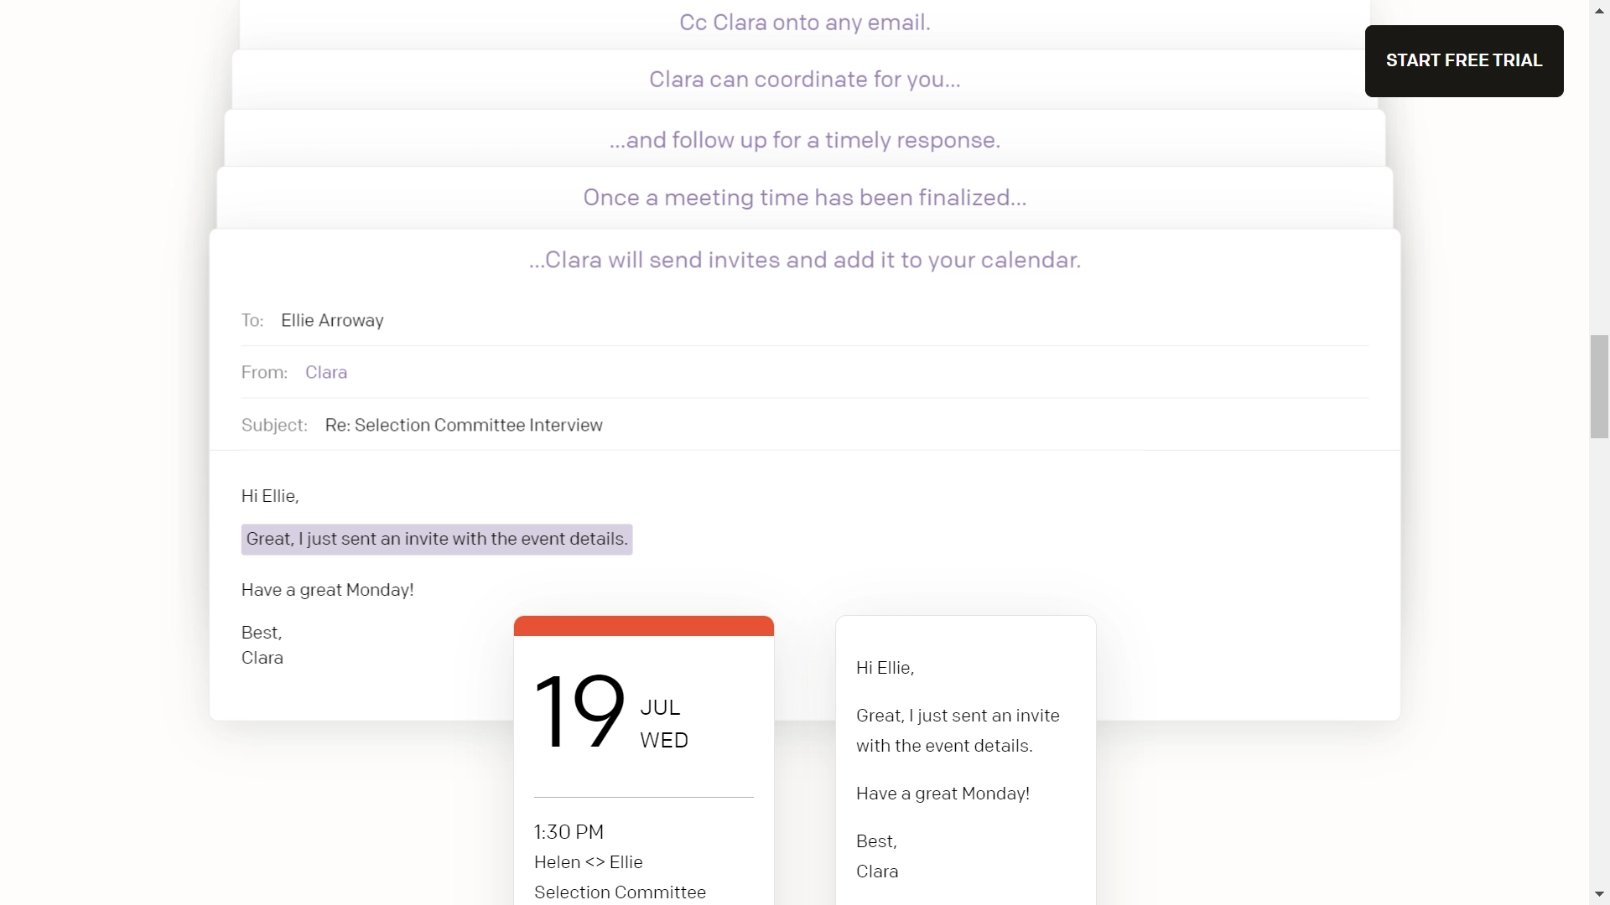Click the Ellie Arroway recipient name
This screenshot has height=905, width=1610.
pyautogui.click(x=332, y=320)
